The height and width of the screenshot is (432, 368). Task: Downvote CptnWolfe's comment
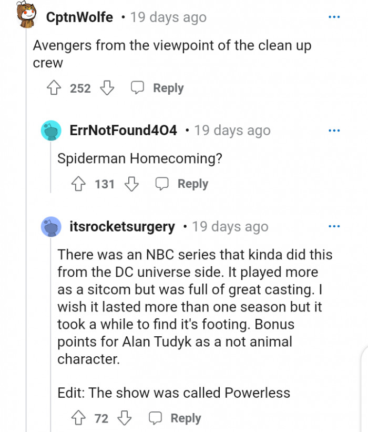point(107,88)
